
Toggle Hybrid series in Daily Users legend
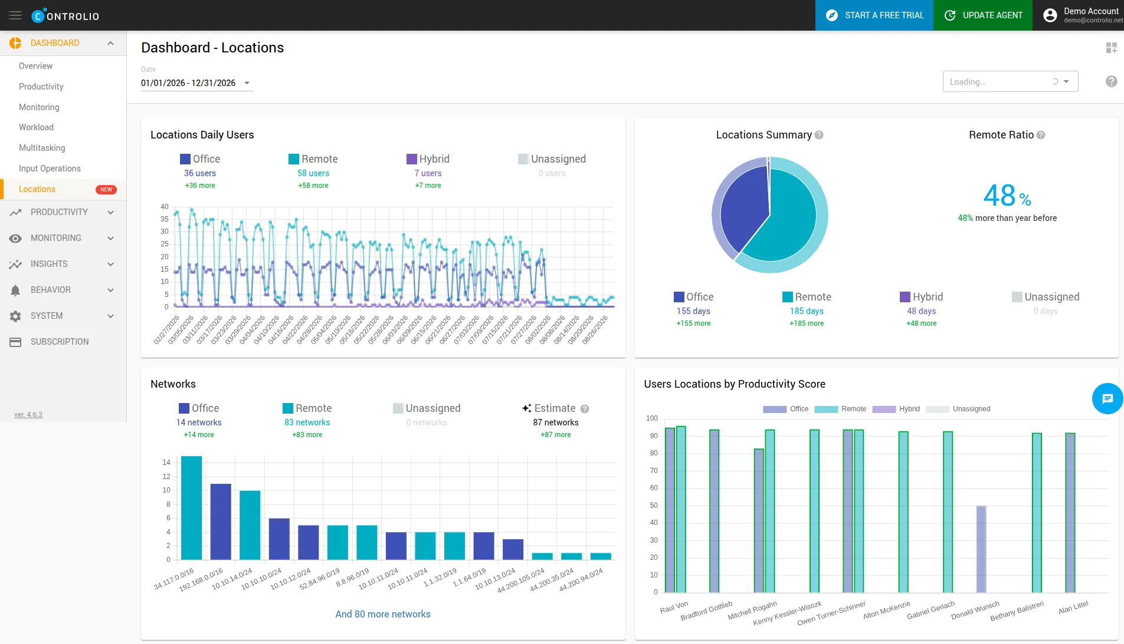click(x=428, y=159)
